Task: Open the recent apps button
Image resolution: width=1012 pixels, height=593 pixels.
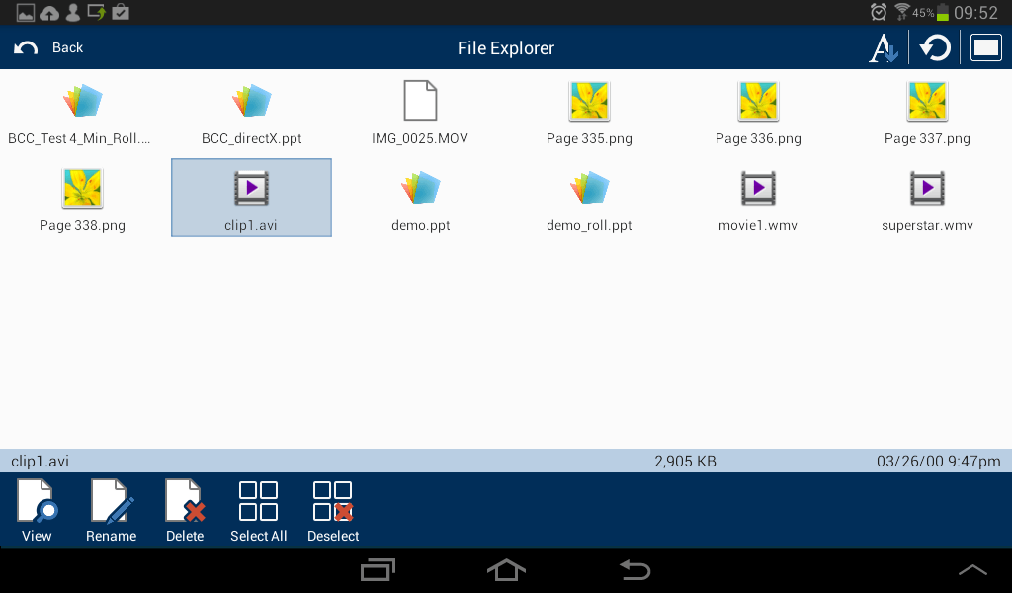Action: click(x=378, y=570)
